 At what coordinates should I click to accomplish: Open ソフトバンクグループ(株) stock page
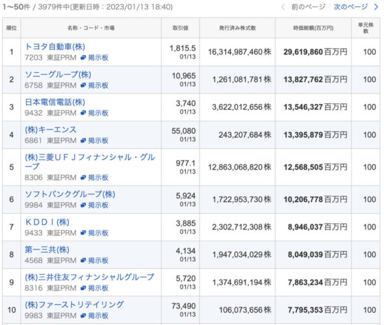(x=70, y=194)
